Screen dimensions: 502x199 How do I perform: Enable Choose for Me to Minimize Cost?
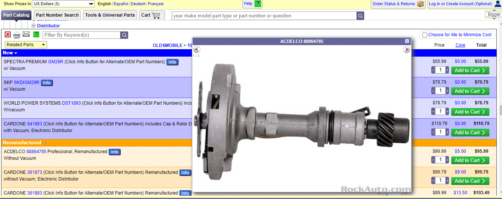coord(425,35)
